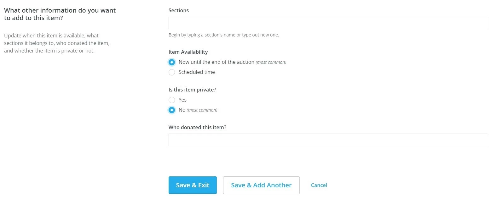Click the 'Is this item private?' heading
The height and width of the screenshot is (199, 491).
(x=192, y=90)
